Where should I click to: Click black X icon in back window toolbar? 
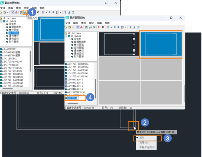[x=38, y=12]
